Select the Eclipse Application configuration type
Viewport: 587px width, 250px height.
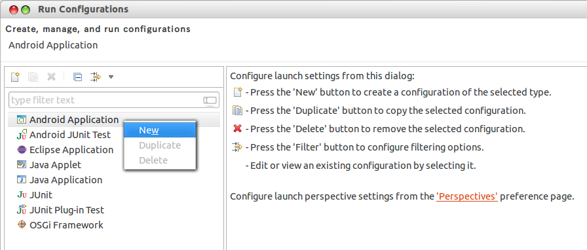coord(65,150)
